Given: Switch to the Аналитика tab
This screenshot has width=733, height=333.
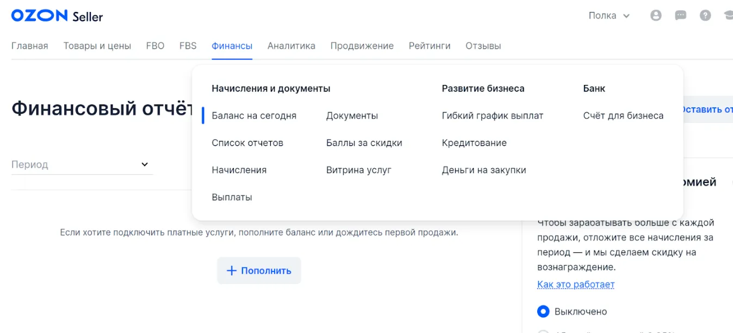Looking at the screenshot, I should coord(291,46).
